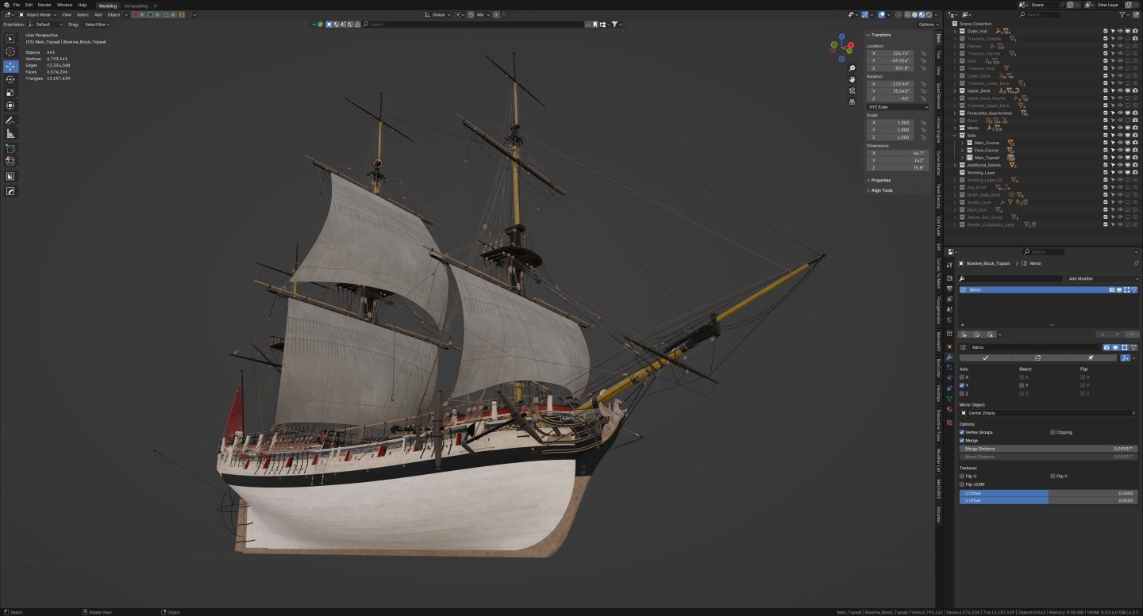This screenshot has width=1143, height=616.
Task: Clear the Center_Empty mirror object field
Action: click(x=1134, y=413)
